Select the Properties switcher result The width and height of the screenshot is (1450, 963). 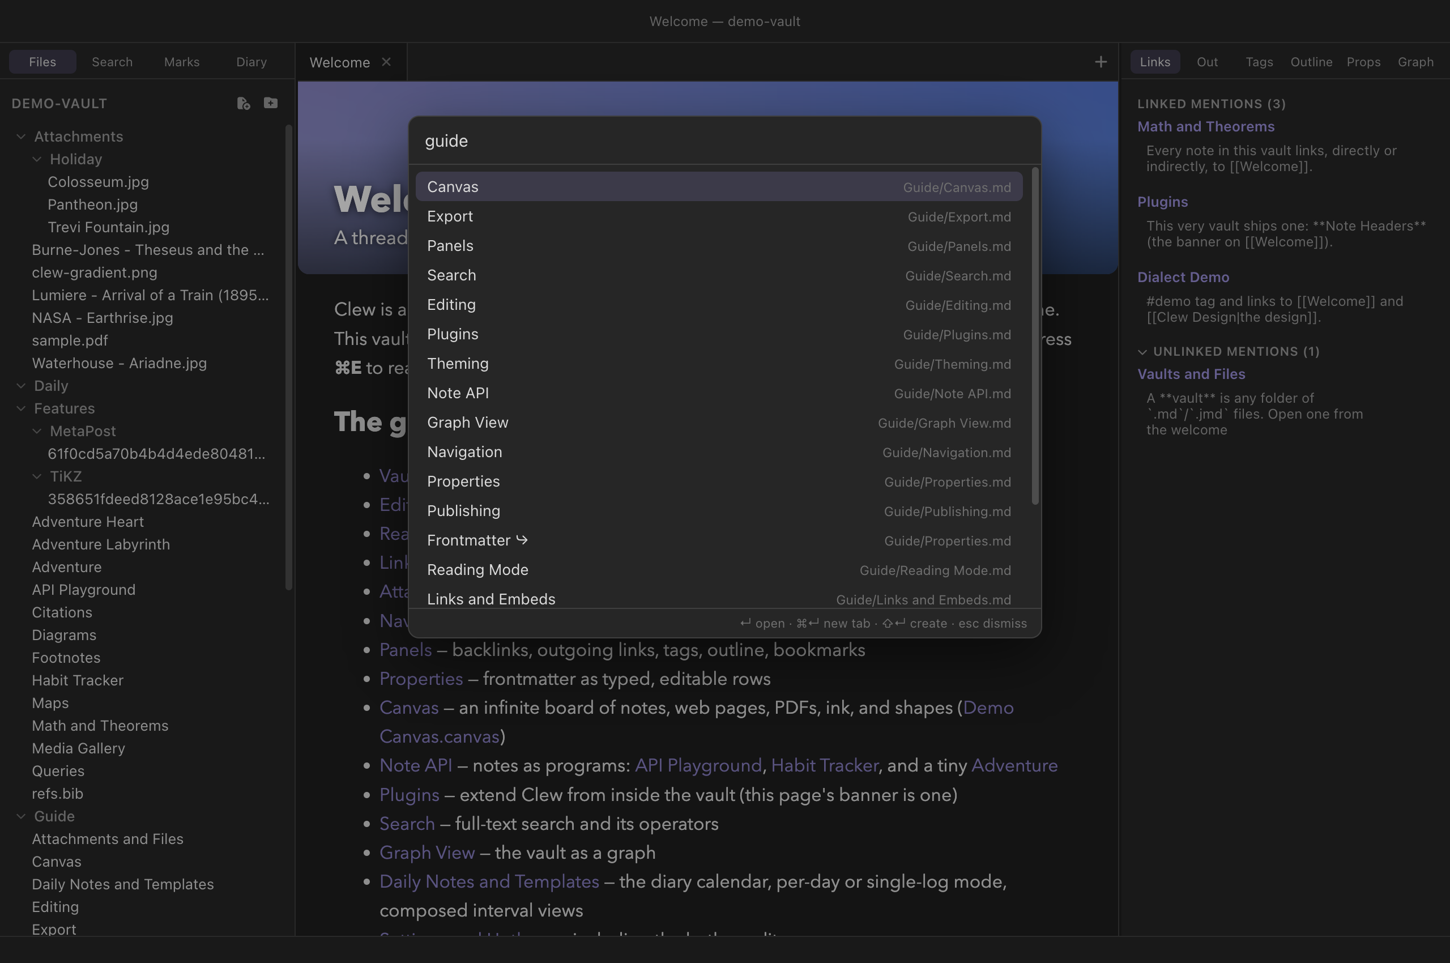[x=719, y=482]
